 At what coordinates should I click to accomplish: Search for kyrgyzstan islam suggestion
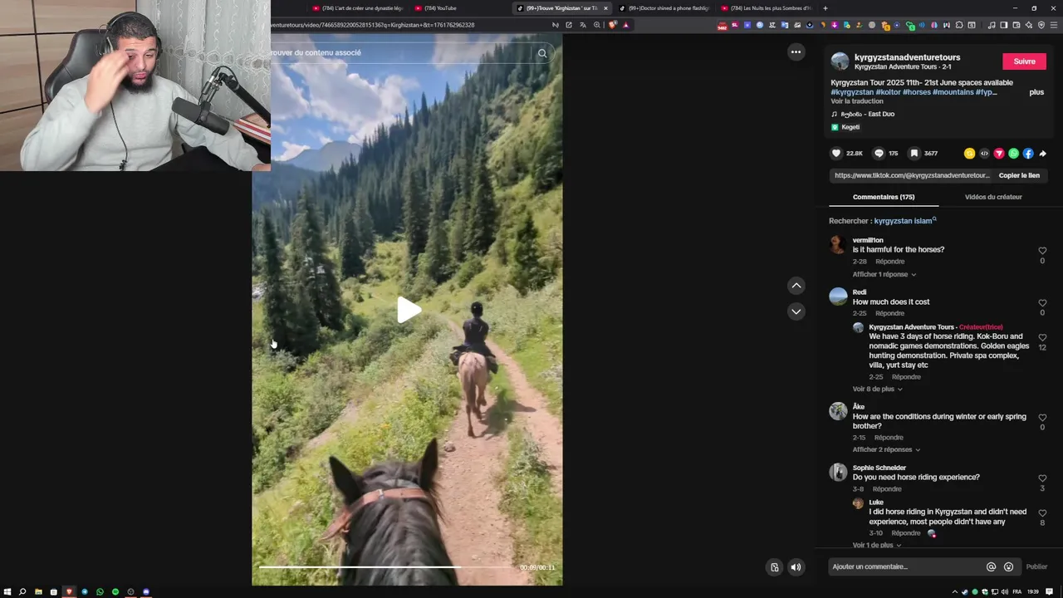[x=905, y=221]
